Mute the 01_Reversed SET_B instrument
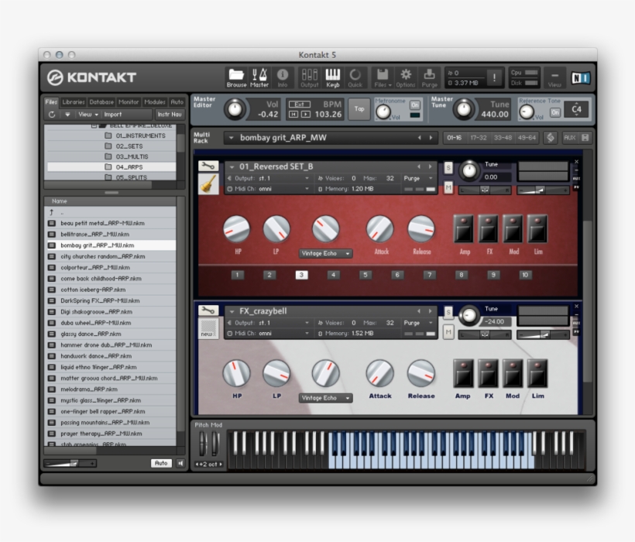The image size is (635, 542). [448, 187]
